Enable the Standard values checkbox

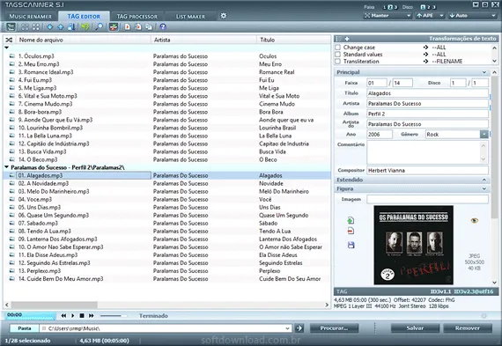pyautogui.click(x=337, y=54)
